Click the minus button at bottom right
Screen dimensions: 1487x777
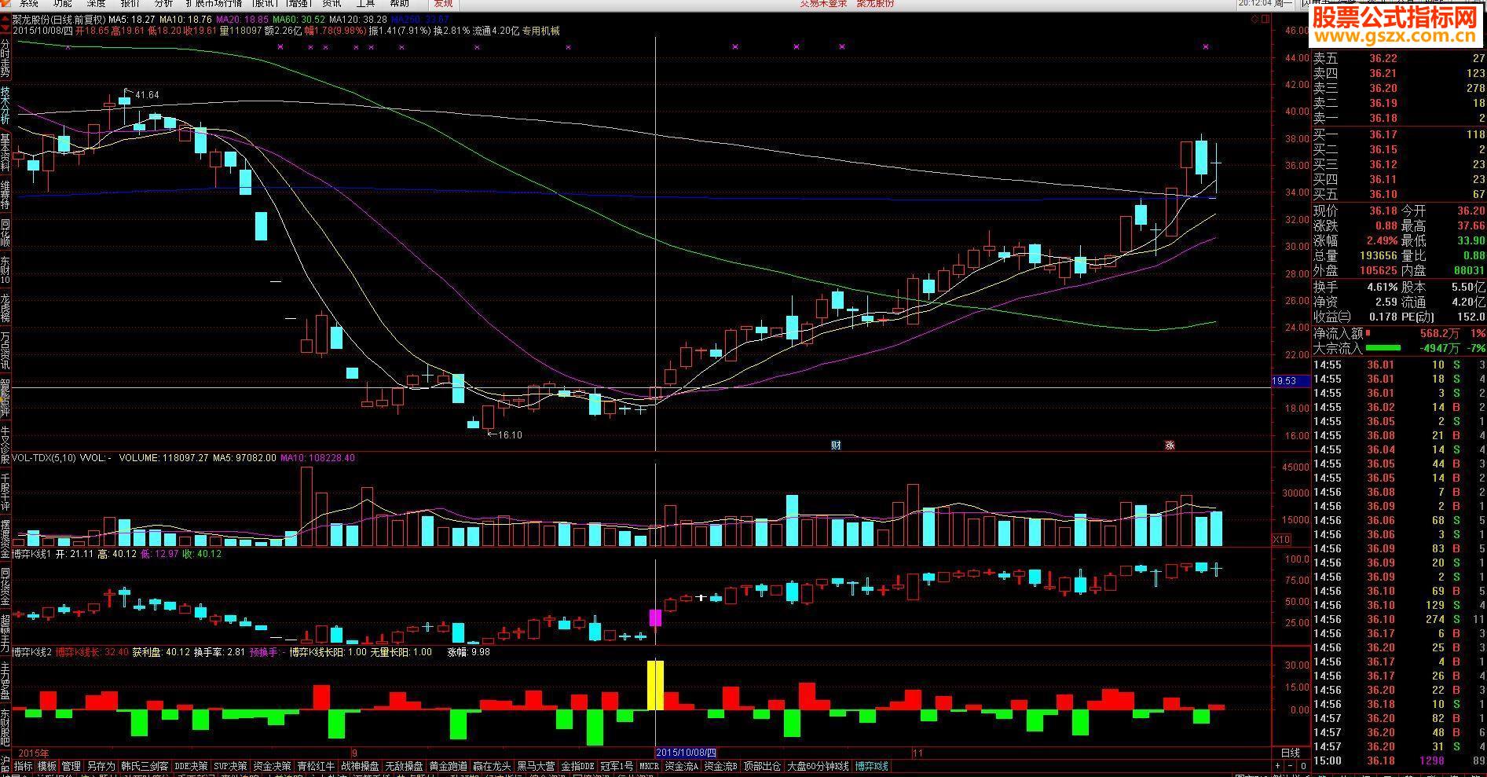tap(1290, 765)
